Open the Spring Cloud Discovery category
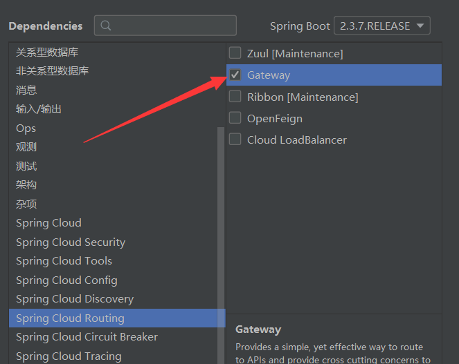The image size is (459, 364). [75, 299]
